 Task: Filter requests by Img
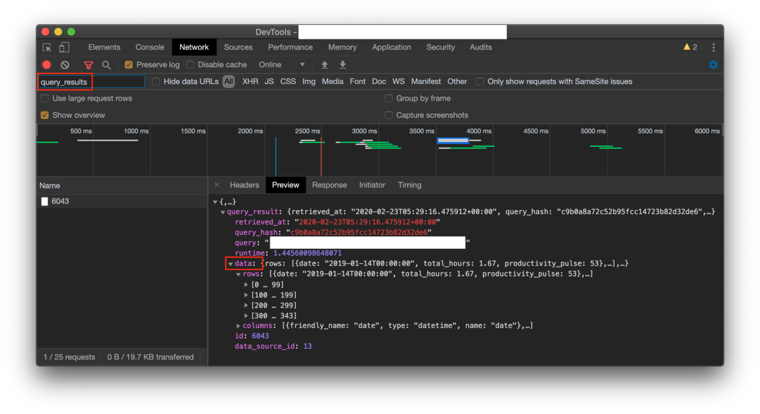308,82
